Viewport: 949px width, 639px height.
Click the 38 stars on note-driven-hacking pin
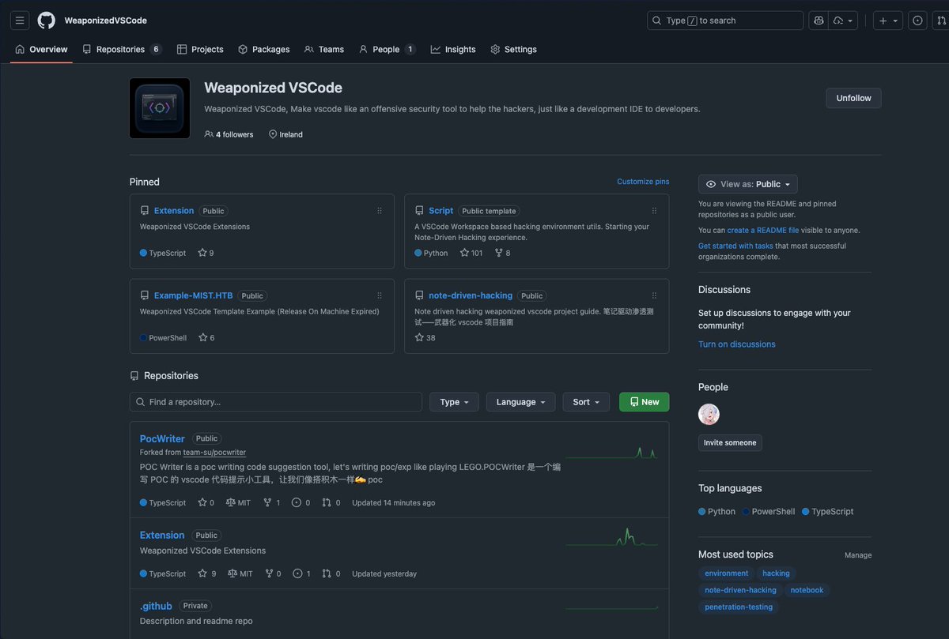coord(425,337)
